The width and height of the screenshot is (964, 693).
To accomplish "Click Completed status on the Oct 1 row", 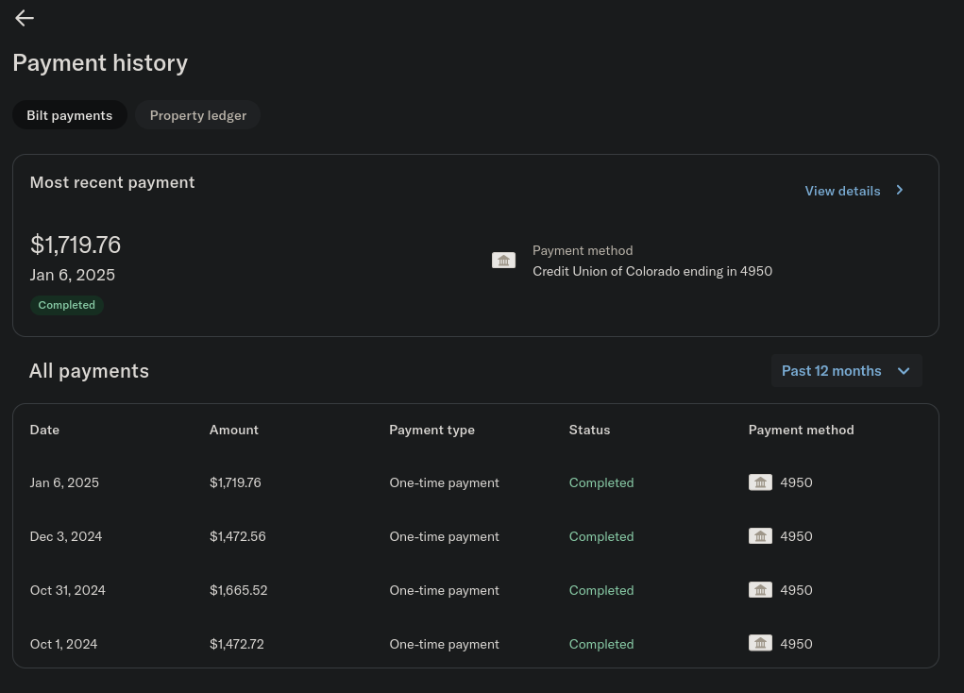I will (x=600, y=643).
